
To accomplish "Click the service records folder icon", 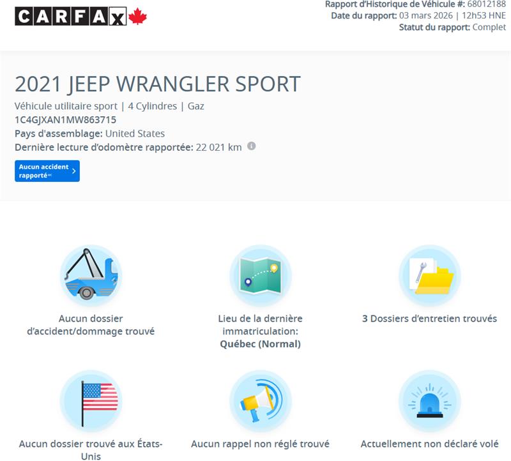I will click(429, 275).
